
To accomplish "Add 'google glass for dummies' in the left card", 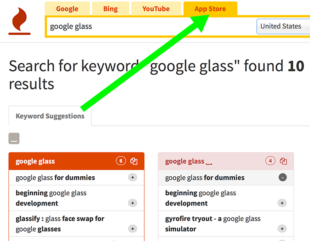I will point(133,177).
